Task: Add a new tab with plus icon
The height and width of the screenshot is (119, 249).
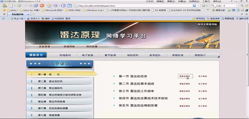Action: point(34,14)
